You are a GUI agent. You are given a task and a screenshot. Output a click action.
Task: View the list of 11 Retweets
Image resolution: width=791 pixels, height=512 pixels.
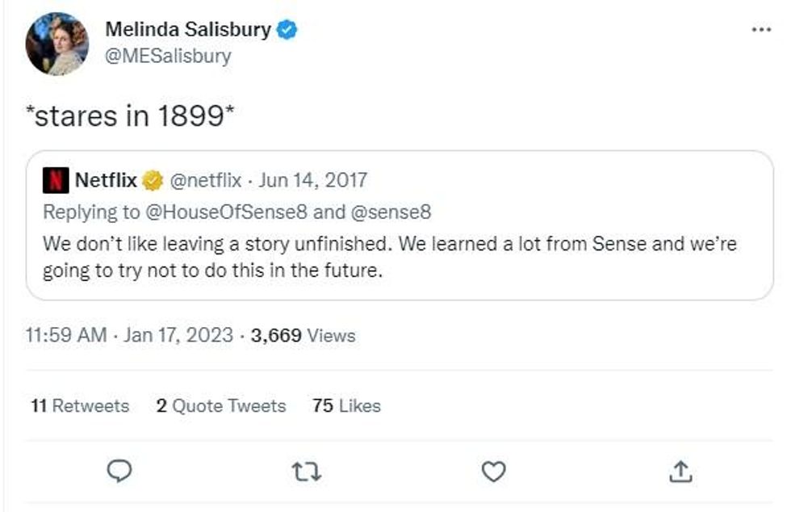click(x=80, y=405)
